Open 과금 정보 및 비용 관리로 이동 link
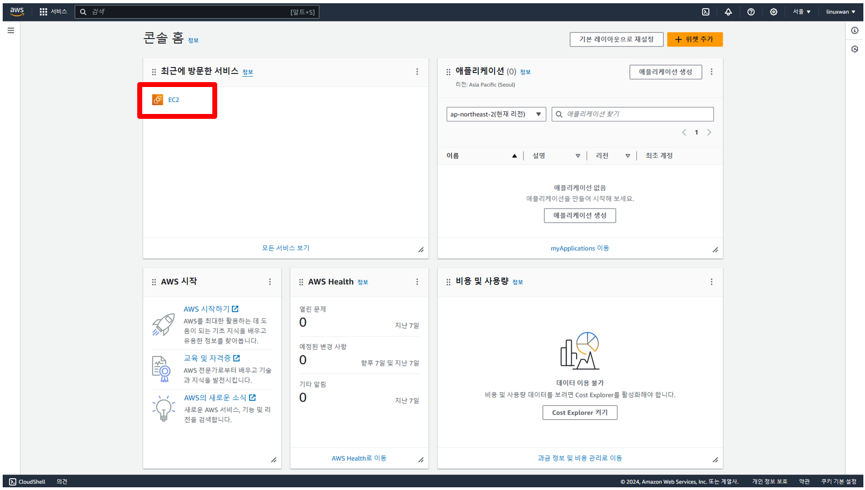Viewport: 865px width, 490px height. click(x=580, y=458)
